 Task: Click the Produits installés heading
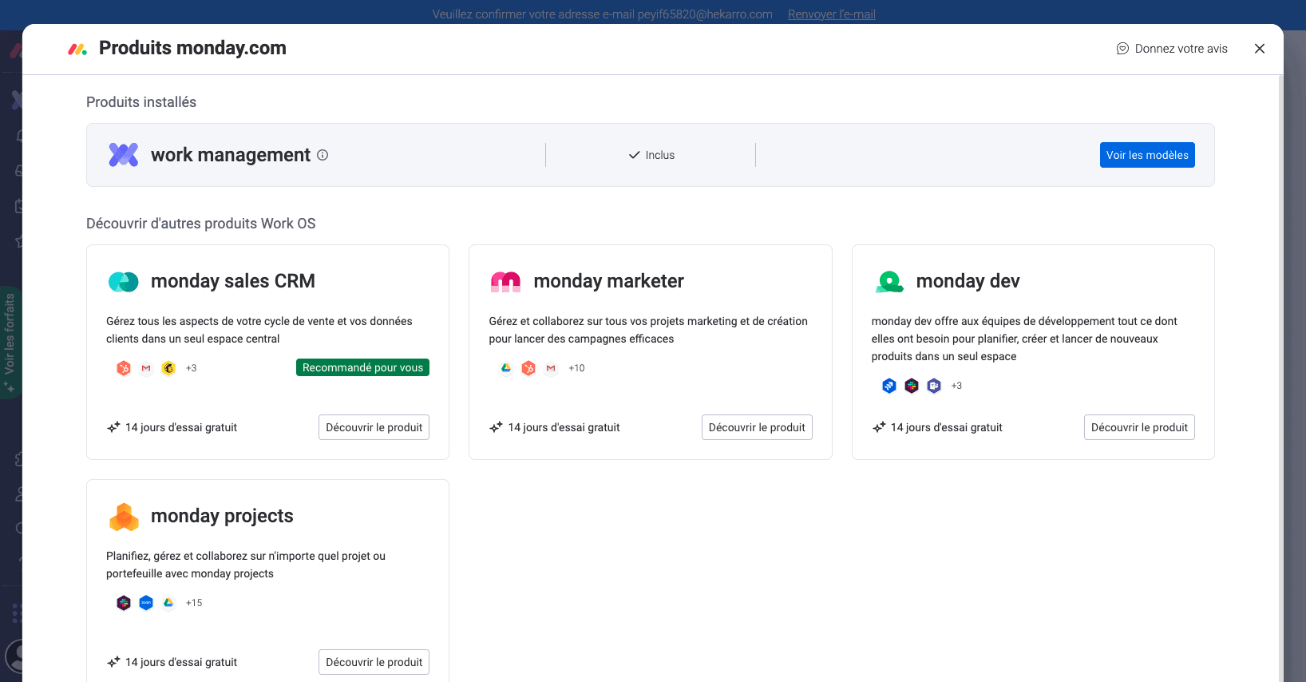[141, 102]
